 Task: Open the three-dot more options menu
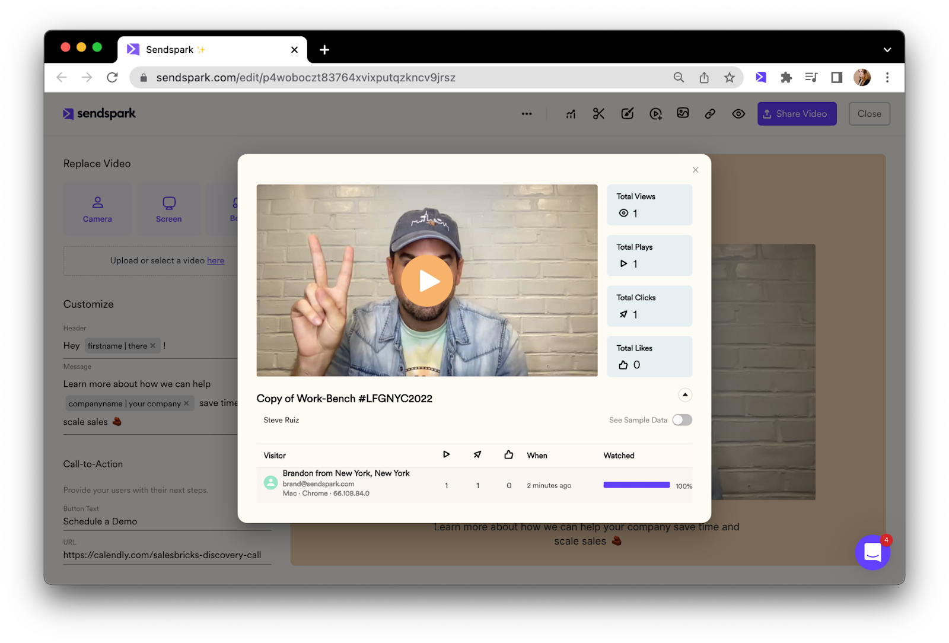527,114
